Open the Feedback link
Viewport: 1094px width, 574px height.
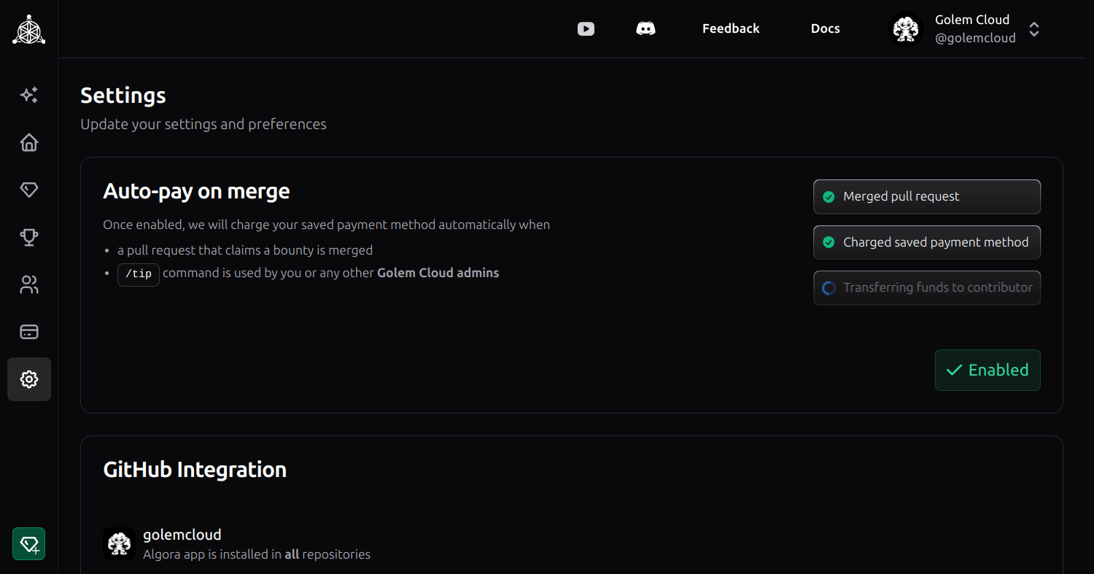coord(731,28)
